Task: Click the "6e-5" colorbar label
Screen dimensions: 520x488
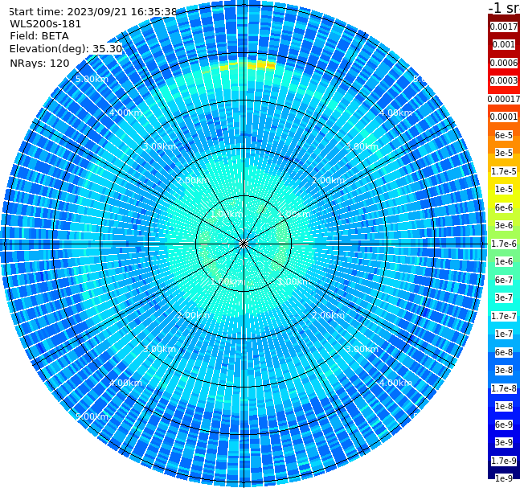Action: (x=504, y=135)
